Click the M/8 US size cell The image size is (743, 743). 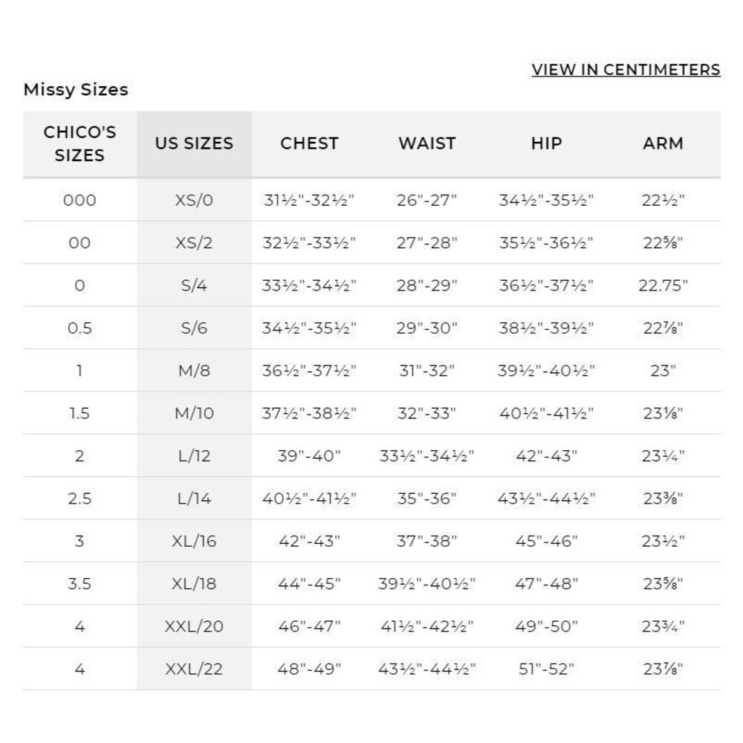pyautogui.click(x=194, y=371)
